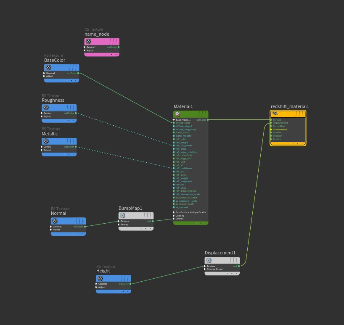Click the checker icon on the Height node
344x325 pixels.
(x=100, y=278)
